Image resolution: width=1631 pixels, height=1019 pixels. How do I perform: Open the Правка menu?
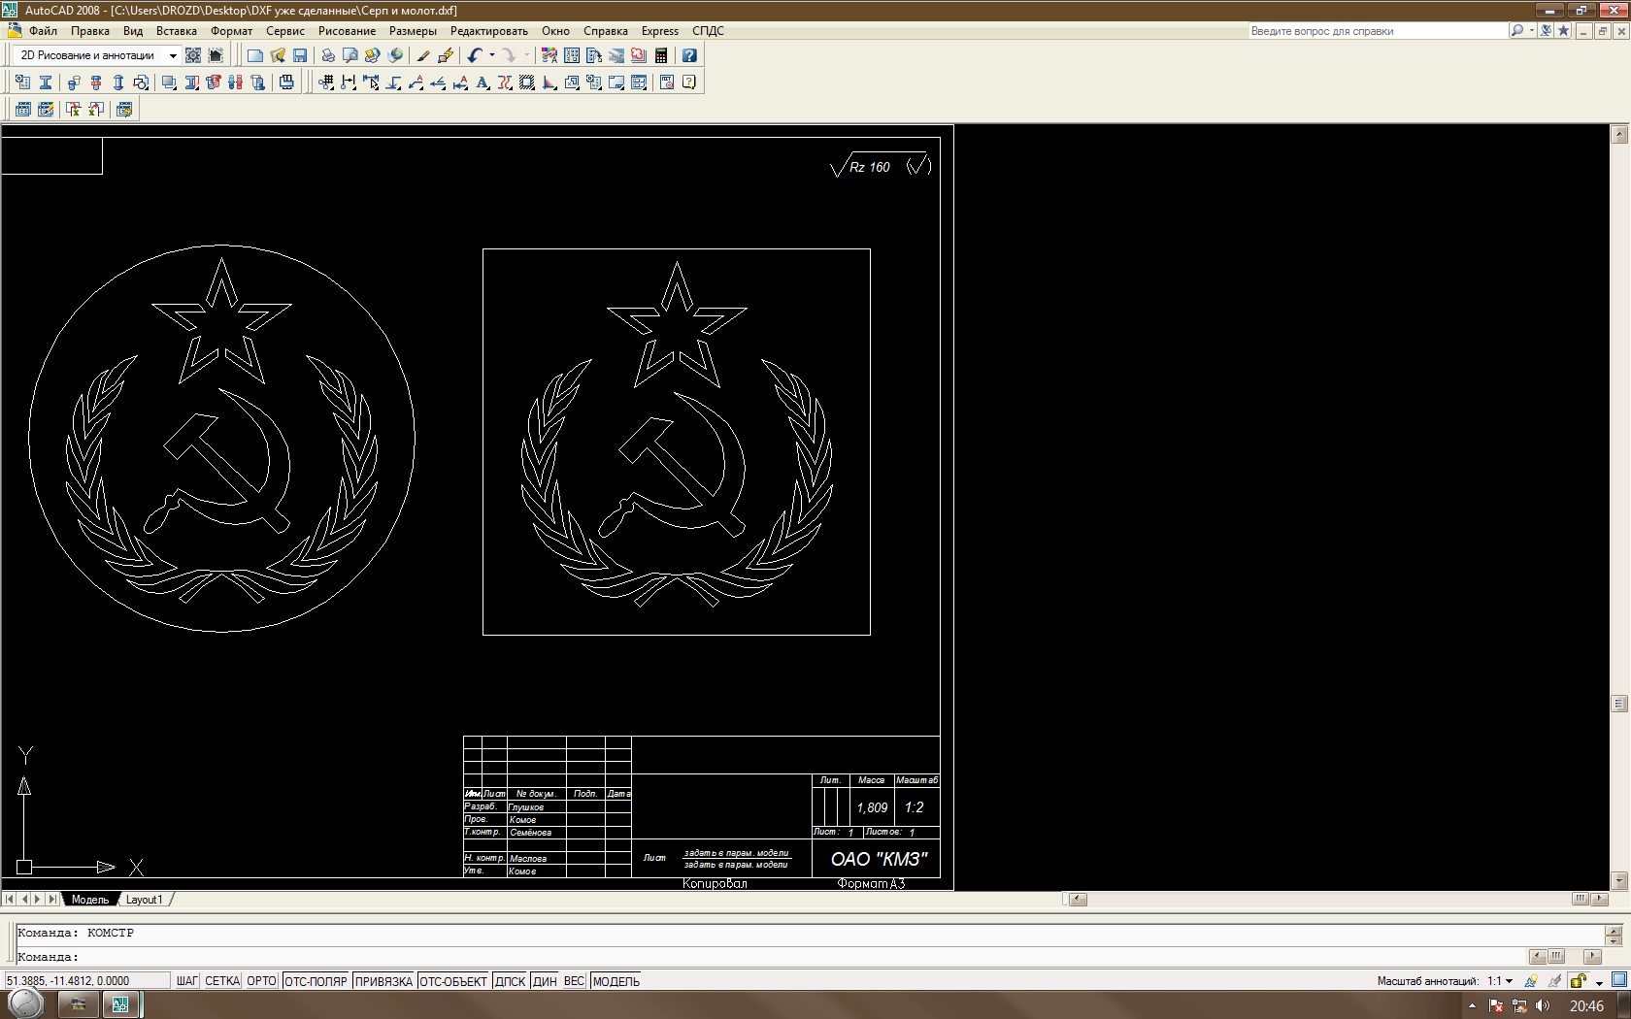[x=90, y=31]
